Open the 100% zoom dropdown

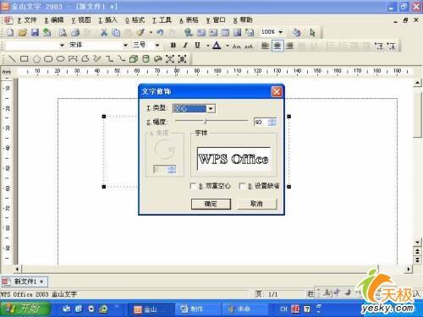tap(280, 32)
